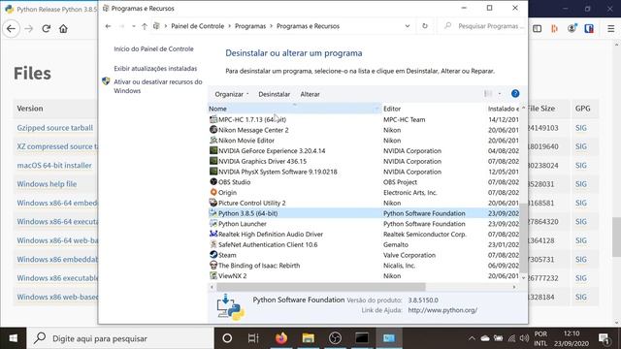Image resolution: width=621 pixels, height=349 pixels.
Task: Click the Steam program icon
Action: coord(213,254)
